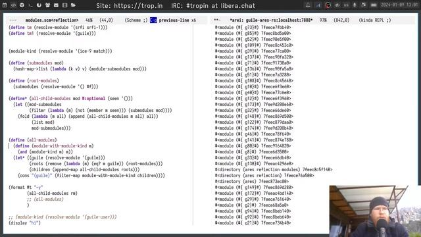Click the '(kinda REPL ;)' mode indicator
Viewport: 421px width, 237px height.
pos(375,20)
